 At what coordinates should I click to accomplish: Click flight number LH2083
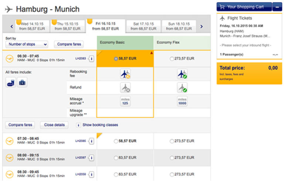81,58
